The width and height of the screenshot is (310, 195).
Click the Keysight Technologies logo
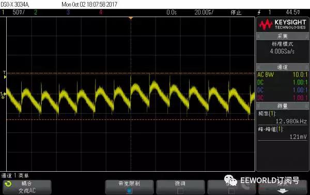click(x=283, y=24)
